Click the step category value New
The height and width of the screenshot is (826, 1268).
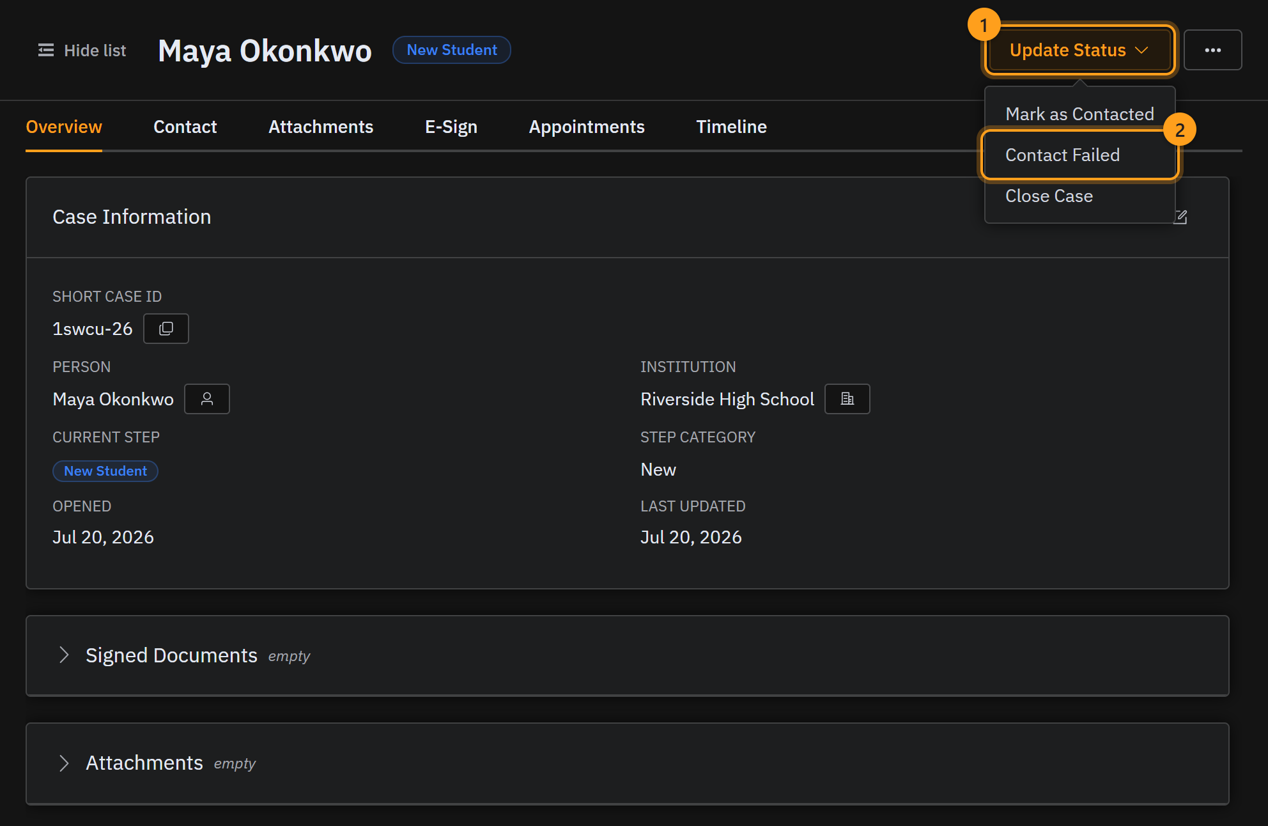coord(658,469)
